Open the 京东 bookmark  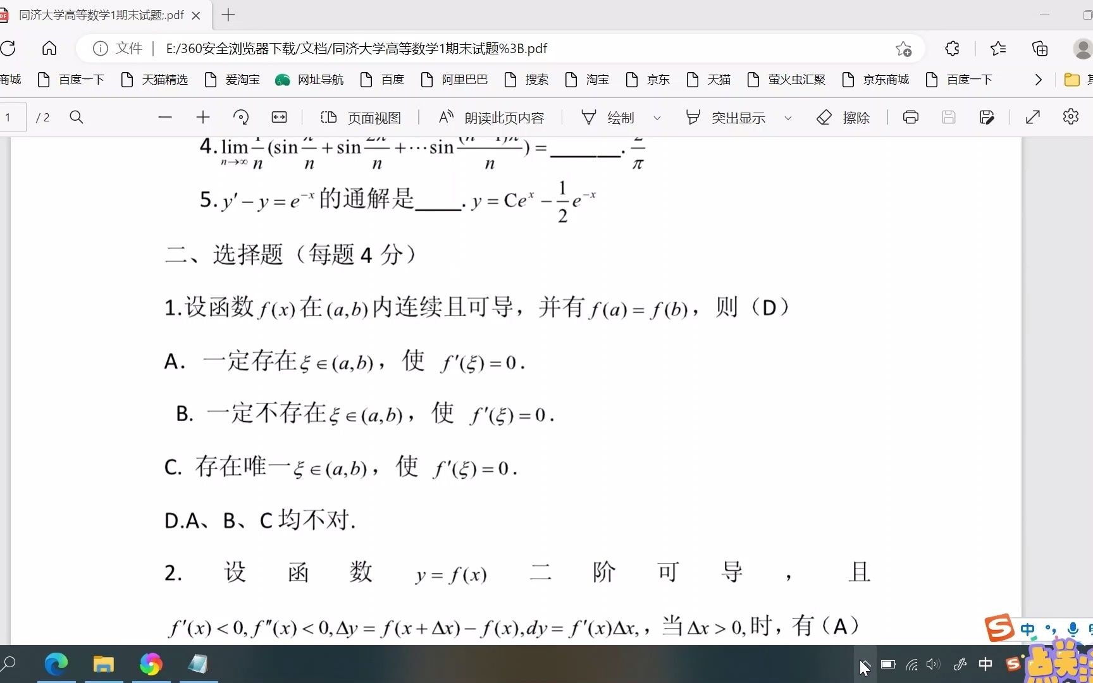click(648, 80)
